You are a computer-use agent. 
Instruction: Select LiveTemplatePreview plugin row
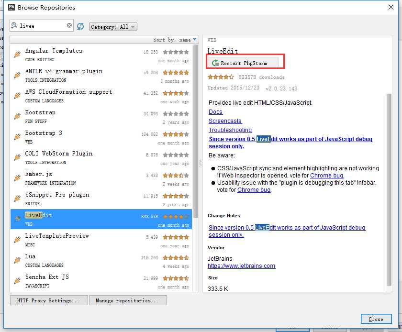click(101, 240)
